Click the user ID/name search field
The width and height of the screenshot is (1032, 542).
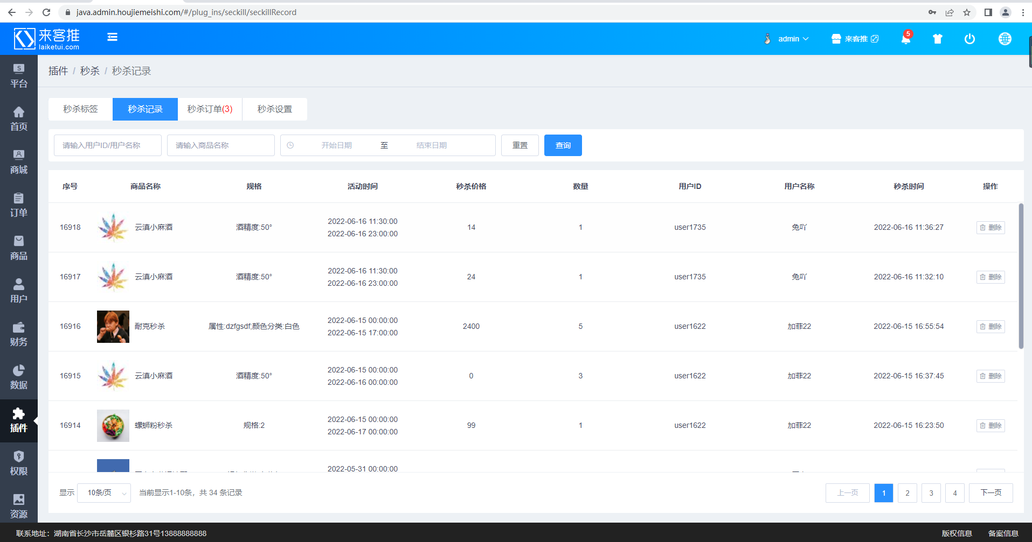108,145
